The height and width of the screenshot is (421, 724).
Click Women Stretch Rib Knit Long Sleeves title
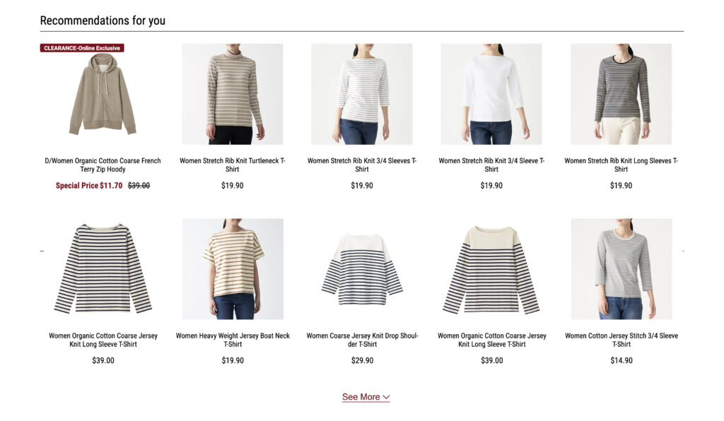click(621, 165)
